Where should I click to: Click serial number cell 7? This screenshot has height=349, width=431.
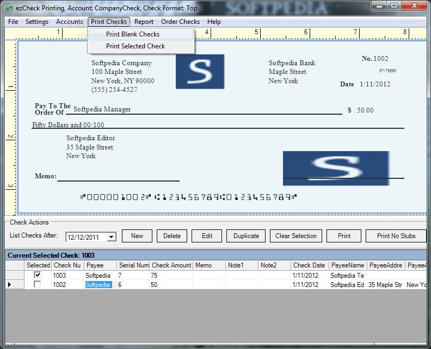tap(133, 275)
